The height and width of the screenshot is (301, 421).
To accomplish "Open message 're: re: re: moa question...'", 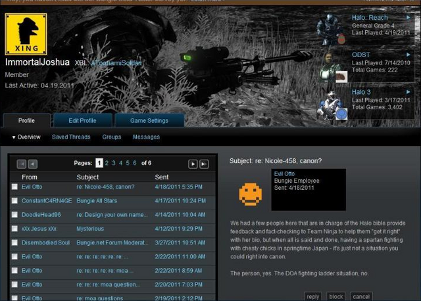I will pos(108,285).
